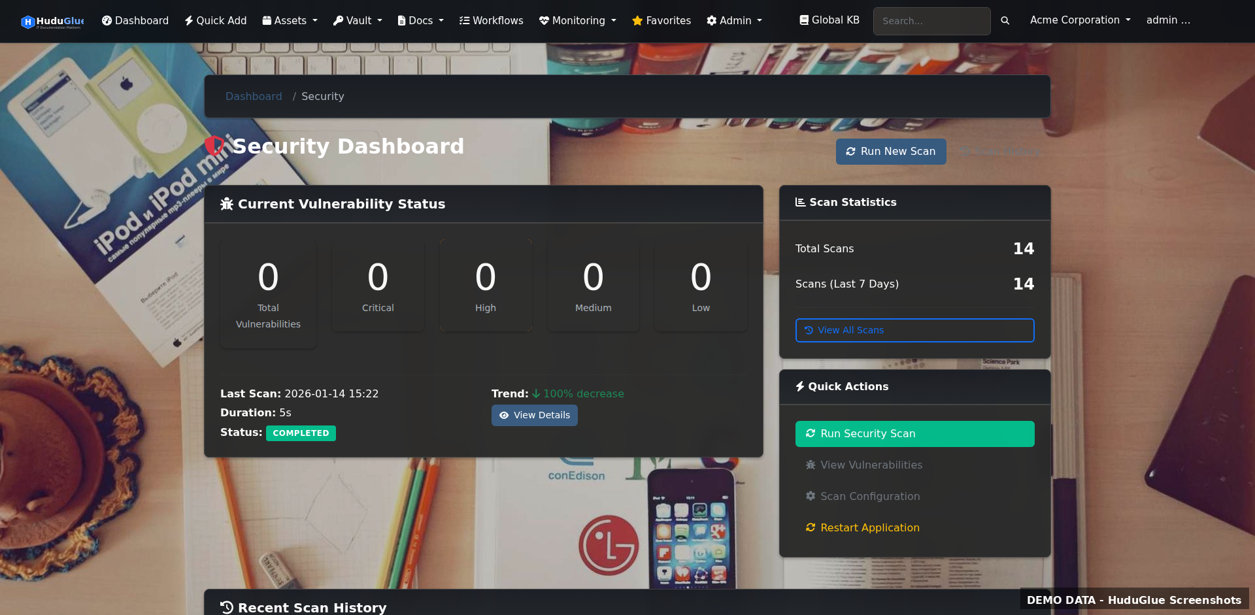Screen dimensions: 1255x615
Task: Click the COMPLETED status badge
Action: (x=301, y=433)
